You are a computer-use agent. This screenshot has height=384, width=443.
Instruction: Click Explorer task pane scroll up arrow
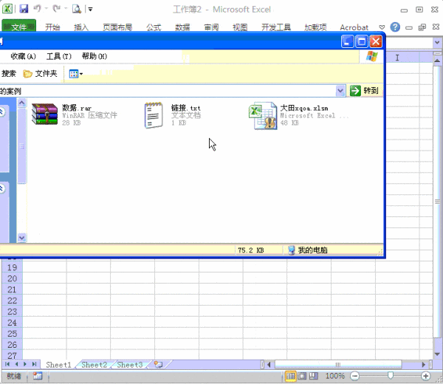tap(21, 103)
